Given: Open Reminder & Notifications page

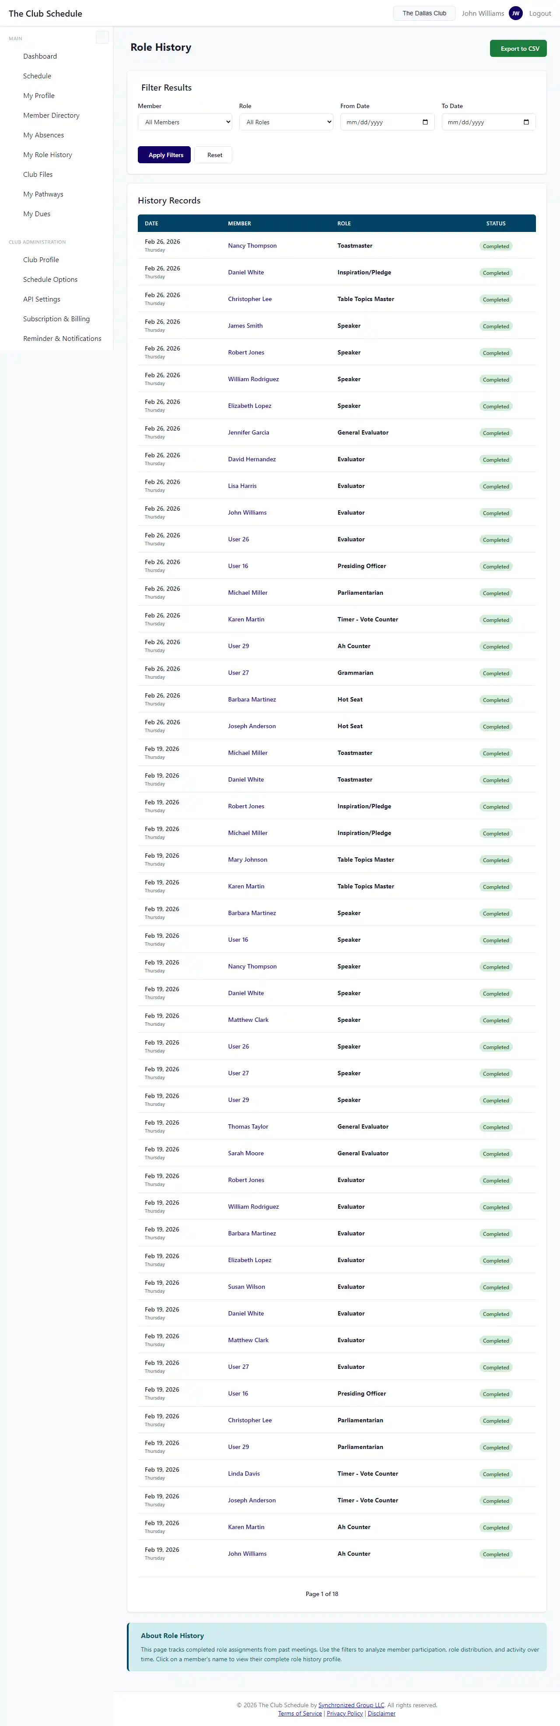Looking at the screenshot, I should [62, 339].
